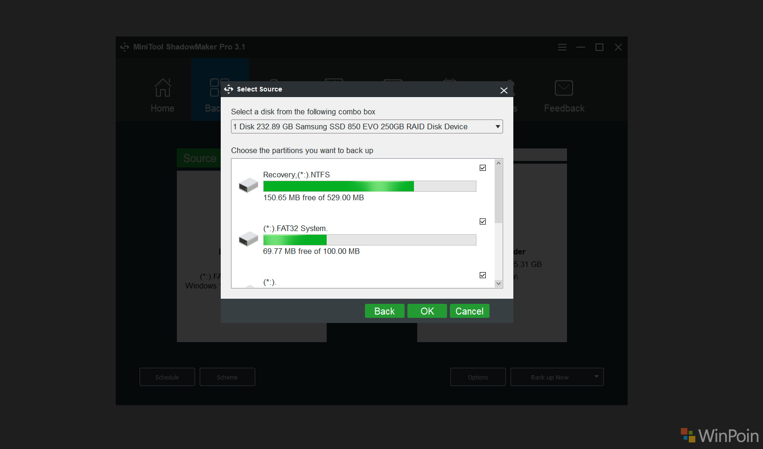
Task: Open the Scheme settings
Action: point(227,377)
